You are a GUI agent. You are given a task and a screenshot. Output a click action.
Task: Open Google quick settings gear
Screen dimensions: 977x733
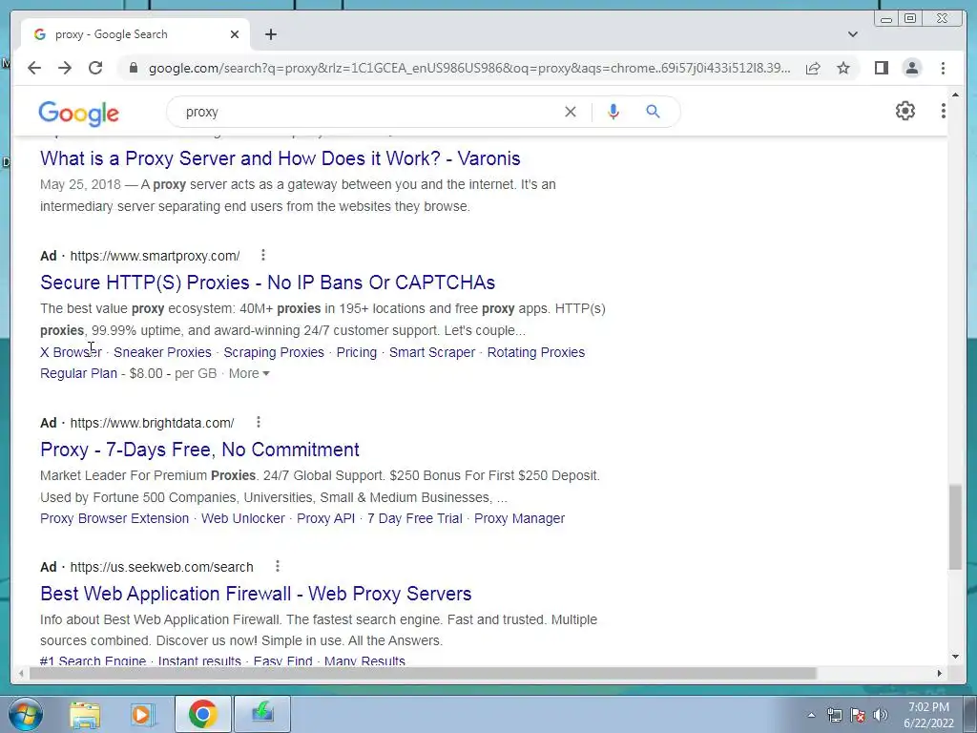905,111
